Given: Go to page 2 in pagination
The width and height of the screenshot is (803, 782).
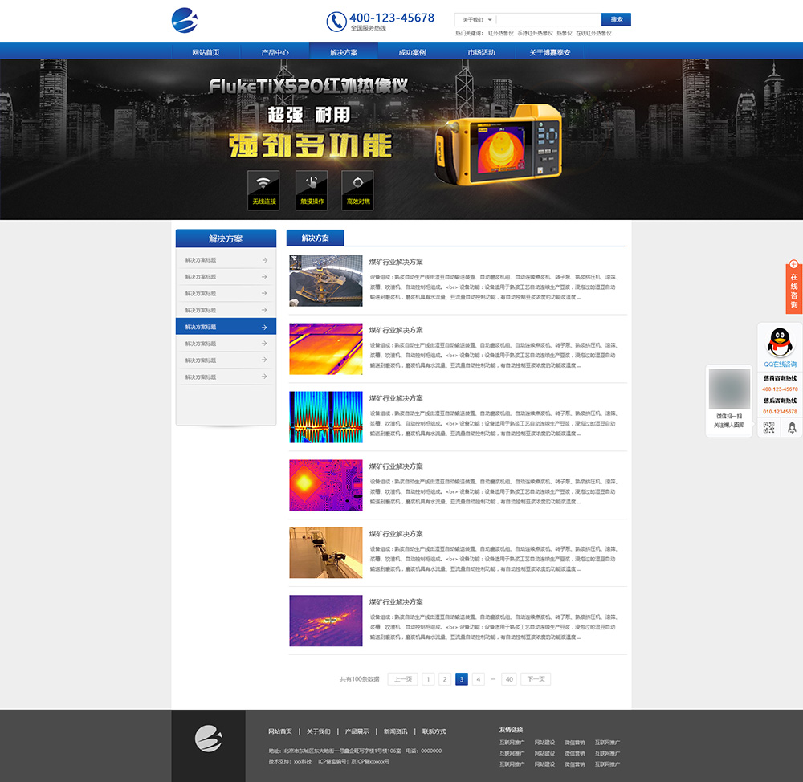Looking at the screenshot, I should 445,679.
